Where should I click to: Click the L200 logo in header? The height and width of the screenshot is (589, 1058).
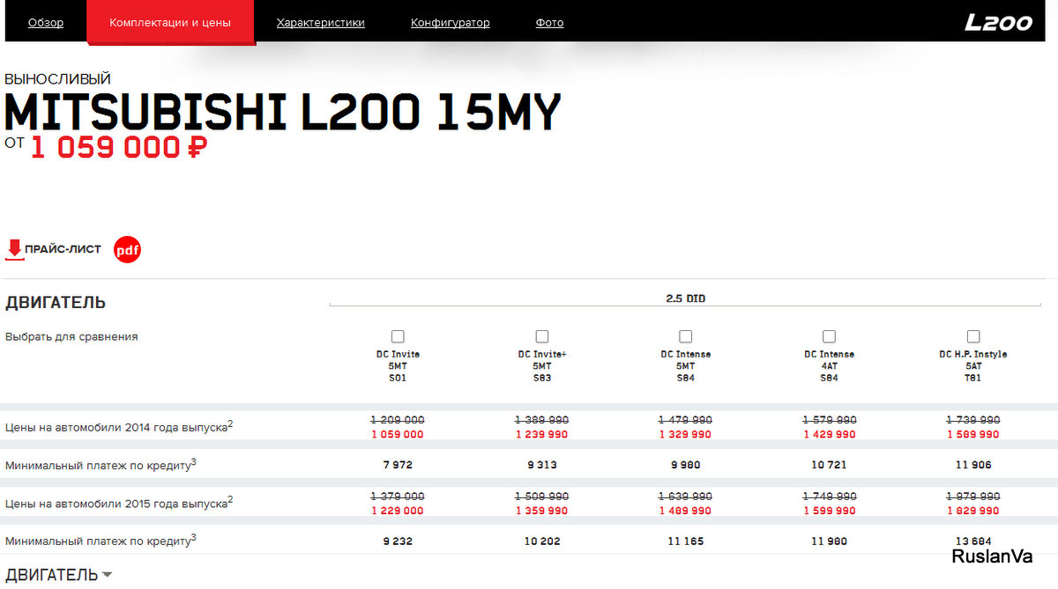tap(999, 23)
